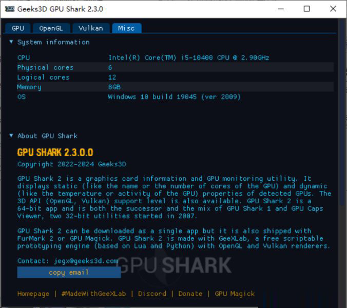Collapse the System information section
Screen dimensions: 347x308
(11, 42)
